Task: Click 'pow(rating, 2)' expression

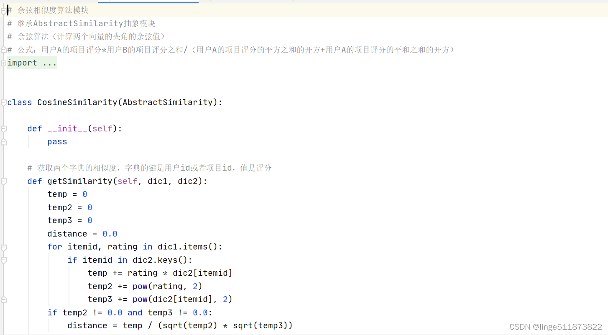Action: click(168, 286)
